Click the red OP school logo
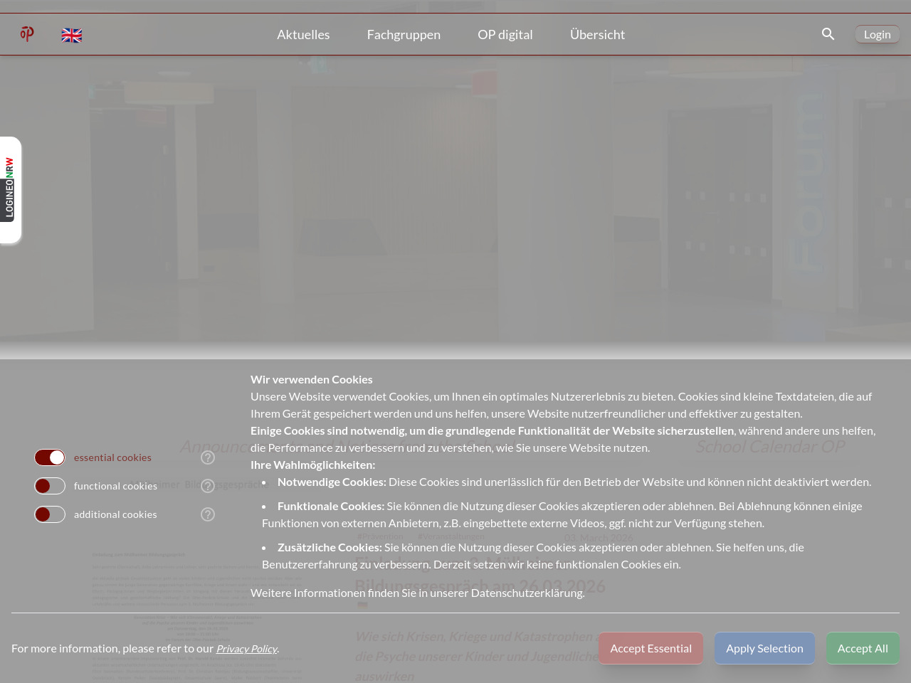Image resolution: width=911 pixels, height=683 pixels. tap(27, 34)
